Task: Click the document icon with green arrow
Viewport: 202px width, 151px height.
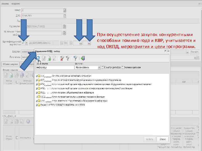Action: coord(49,58)
